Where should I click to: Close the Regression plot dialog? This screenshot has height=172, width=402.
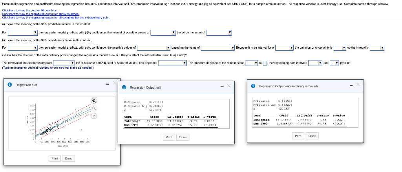[115, 83]
